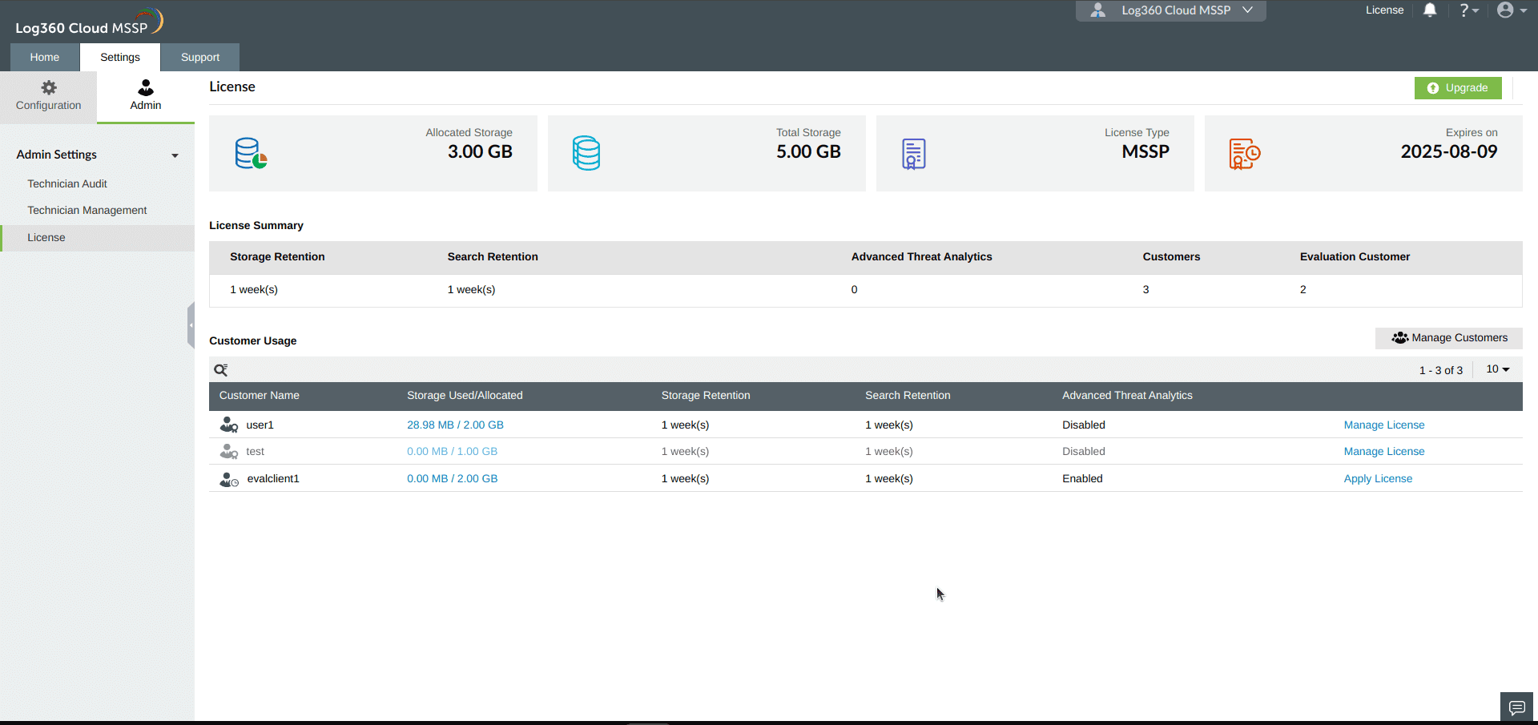Click the 1 - 3 of 3 pagination text
1538x725 pixels.
(x=1441, y=370)
